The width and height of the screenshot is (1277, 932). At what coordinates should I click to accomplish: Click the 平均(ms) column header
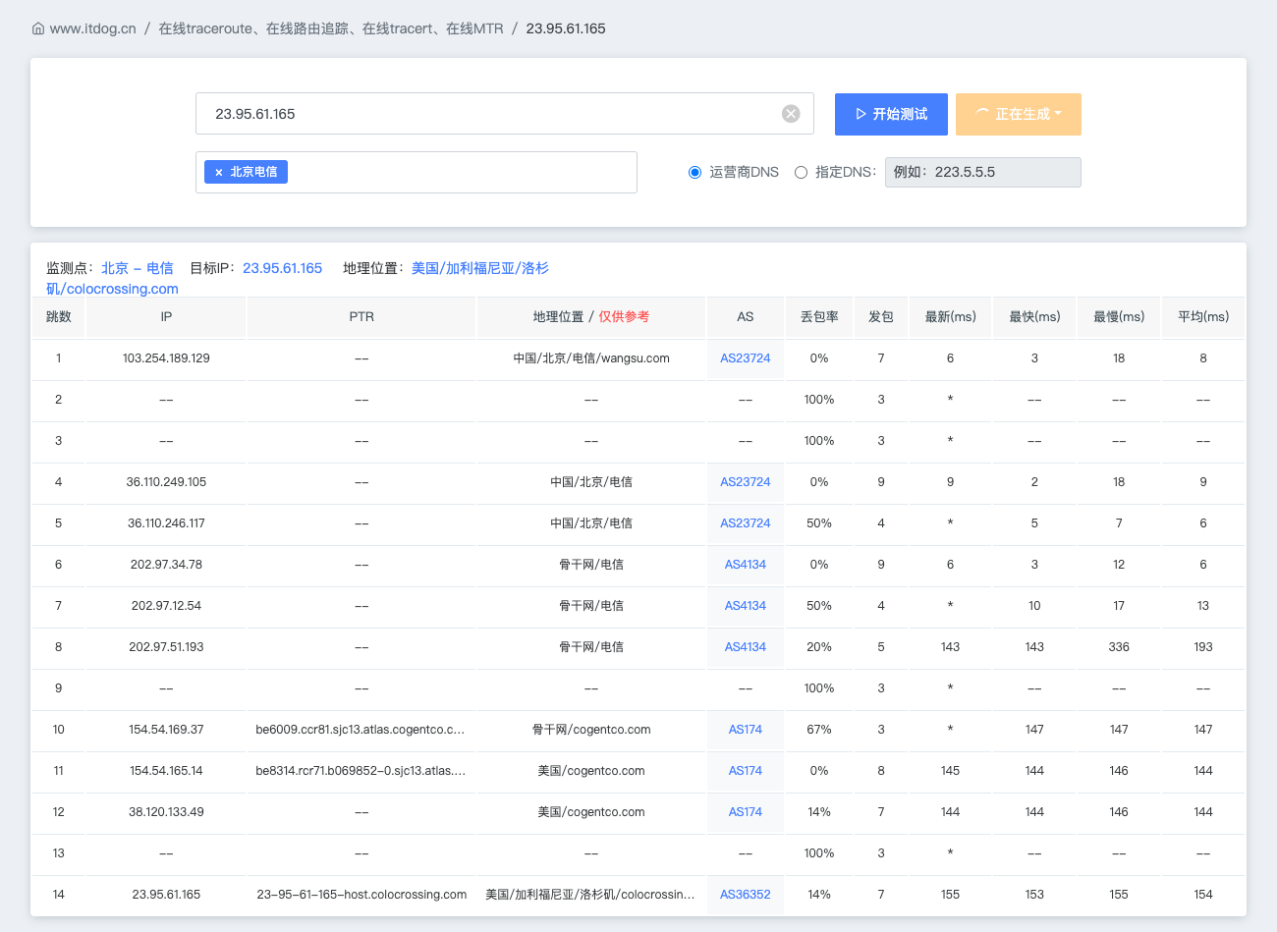[1203, 317]
